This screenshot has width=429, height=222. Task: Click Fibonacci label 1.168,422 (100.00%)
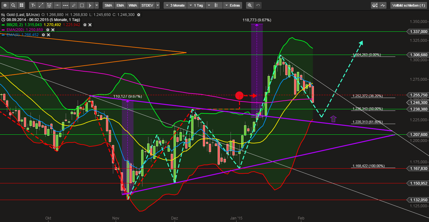click(x=368, y=166)
